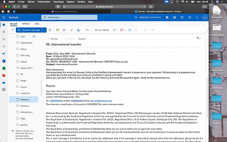
Task: Open the OneNote feed icon in header
Action: tap(174, 17)
